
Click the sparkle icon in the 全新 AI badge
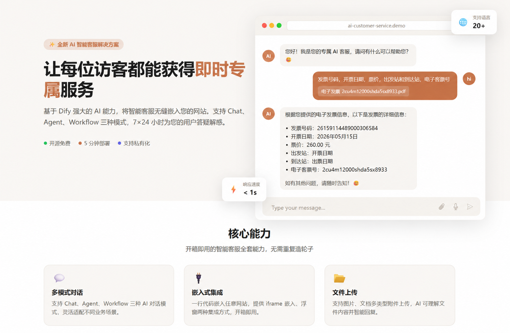point(52,45)
